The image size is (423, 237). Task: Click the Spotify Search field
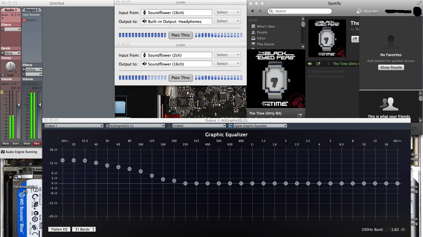(300, 11)
